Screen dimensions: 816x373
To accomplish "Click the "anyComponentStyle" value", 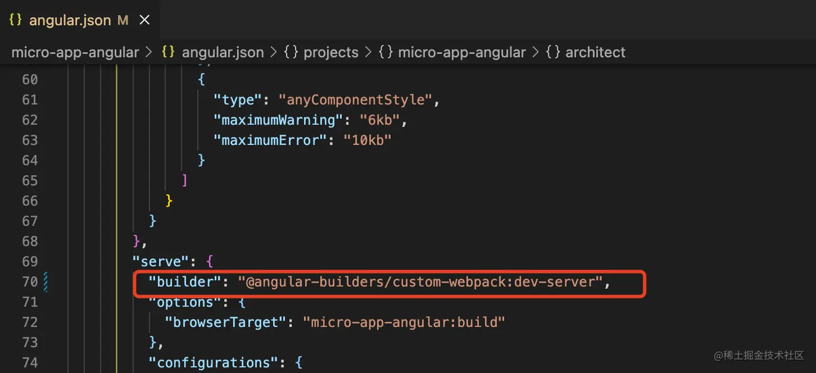I will [355, 99].
